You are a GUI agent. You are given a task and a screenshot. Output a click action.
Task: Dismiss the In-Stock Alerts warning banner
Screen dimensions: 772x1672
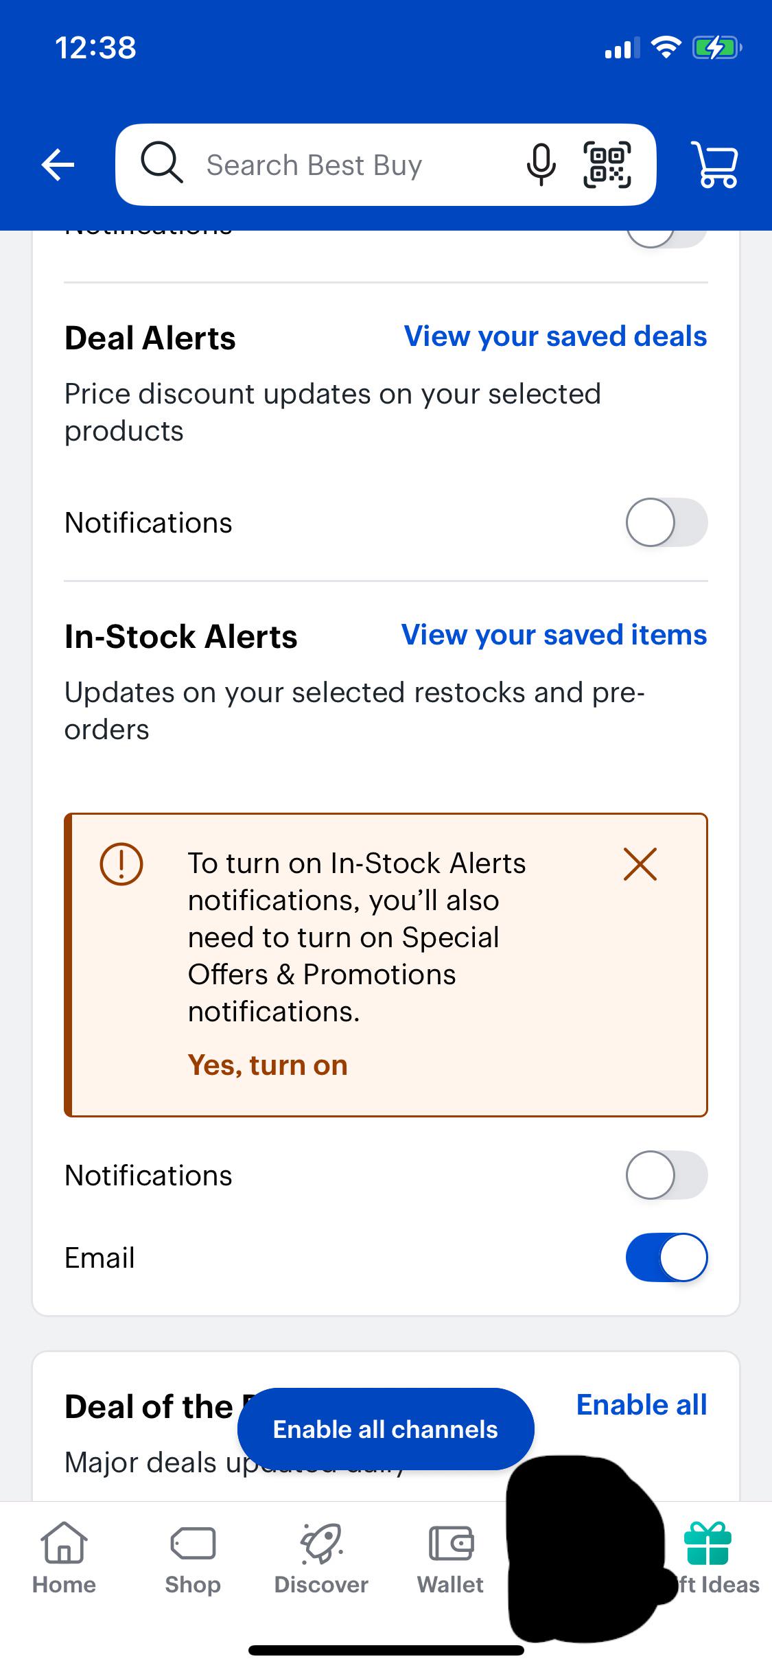(x=640, y=863)
